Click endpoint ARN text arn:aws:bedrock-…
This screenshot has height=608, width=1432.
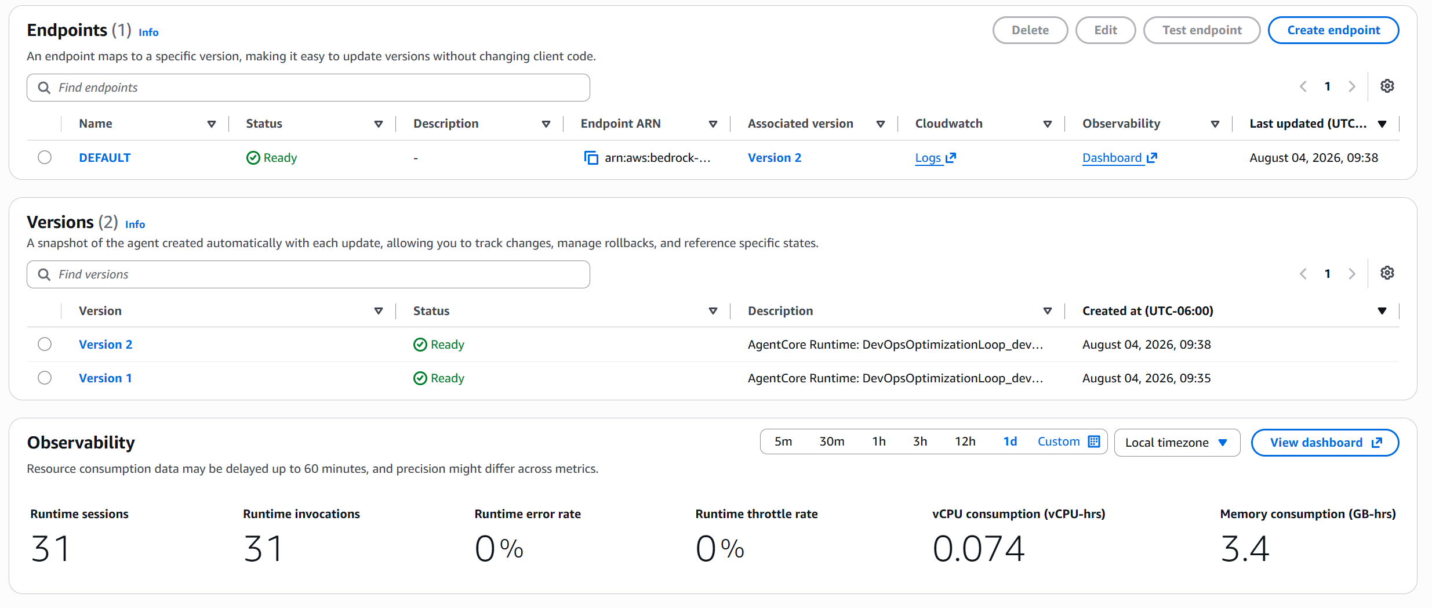657,158
